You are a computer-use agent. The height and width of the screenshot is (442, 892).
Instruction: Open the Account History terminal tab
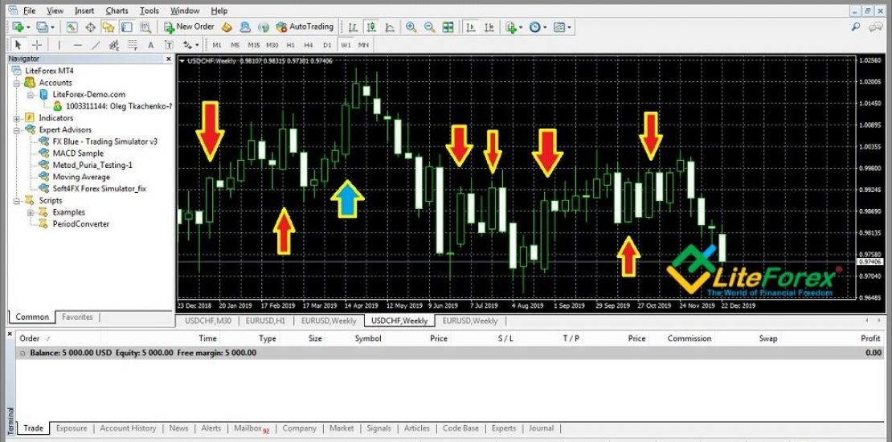click(x=127, y=428)
